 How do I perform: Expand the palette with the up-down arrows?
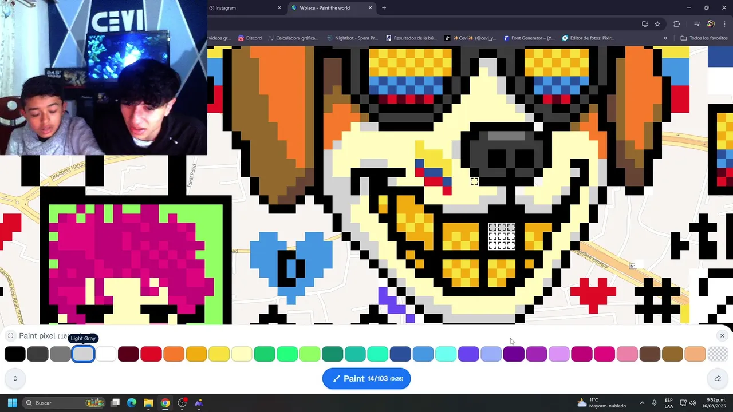coord(15,378)
